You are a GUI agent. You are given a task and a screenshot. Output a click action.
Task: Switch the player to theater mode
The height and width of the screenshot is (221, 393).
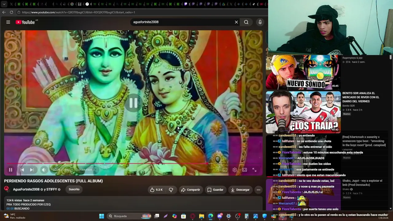tap(245, 170)
